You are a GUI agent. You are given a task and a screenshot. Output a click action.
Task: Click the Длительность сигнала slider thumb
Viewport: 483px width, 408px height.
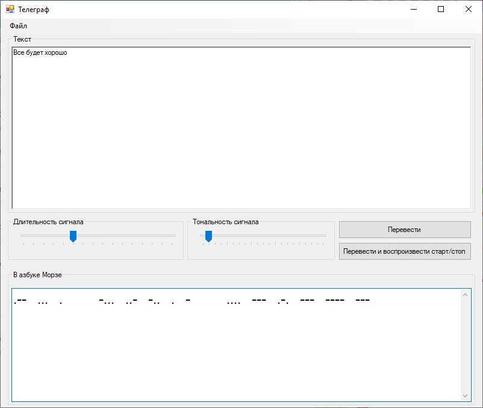pyautogui.click(x=73, y=236)
